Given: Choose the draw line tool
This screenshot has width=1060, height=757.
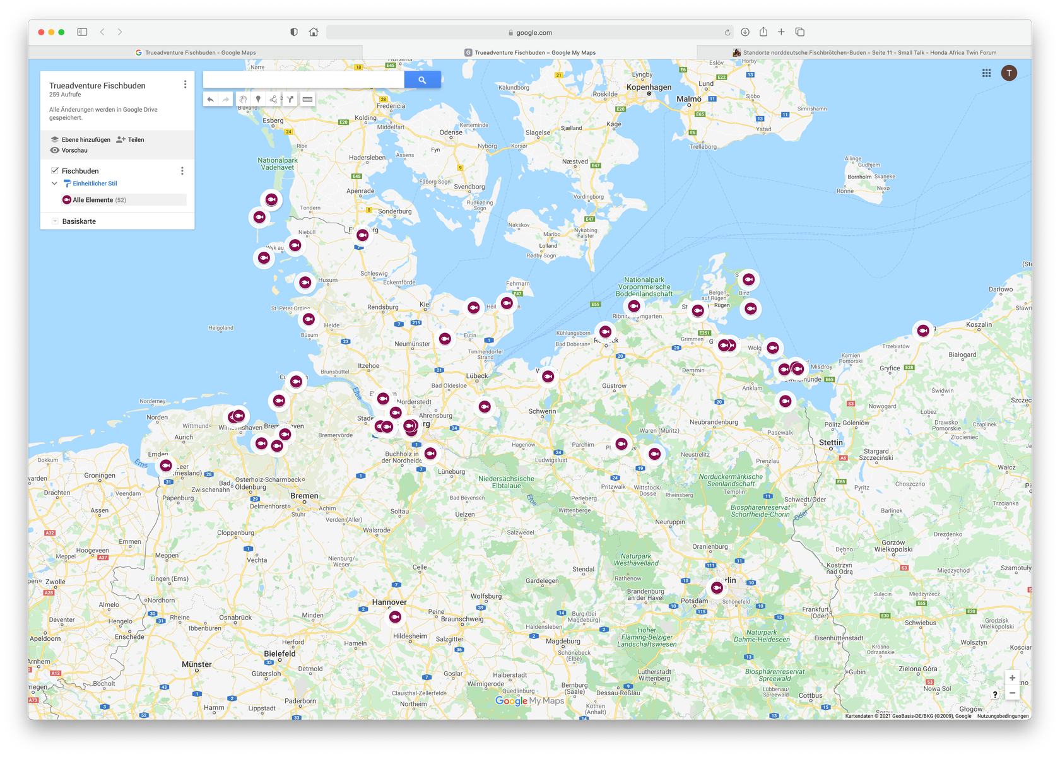Looking at the screenshot, I should [x=273, y=100].
